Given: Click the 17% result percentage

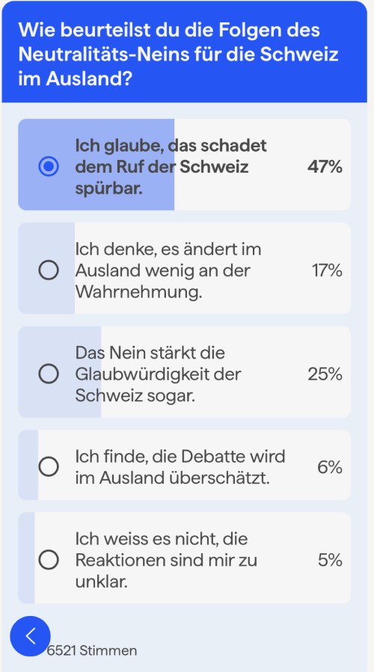Looking at the screenshot, I should click(327, 271).
